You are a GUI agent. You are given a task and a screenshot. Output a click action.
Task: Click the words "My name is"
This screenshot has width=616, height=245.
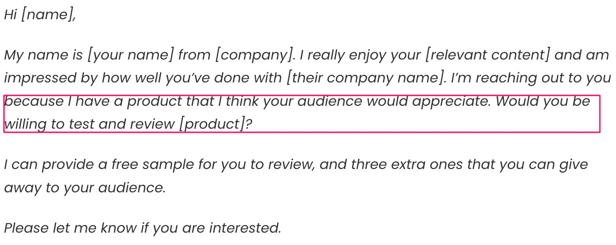[43, 55]
